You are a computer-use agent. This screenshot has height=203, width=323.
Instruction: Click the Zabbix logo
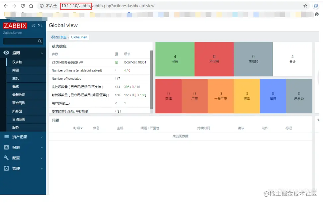tap(15, 26)
